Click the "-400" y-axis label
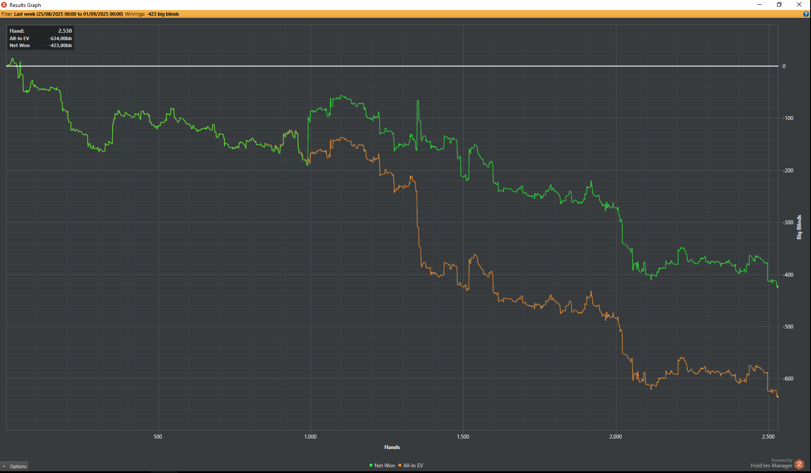This screenshot has height=473, width=811. 787,275
